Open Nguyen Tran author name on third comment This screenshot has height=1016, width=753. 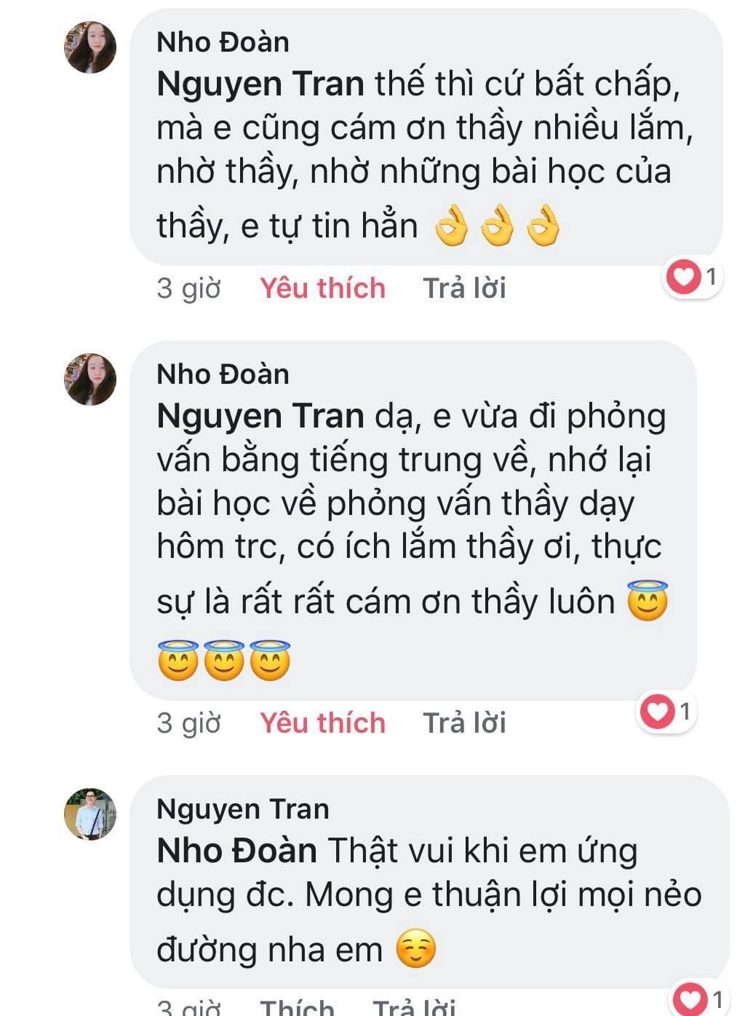pyautogui.click(x=243, y=808)
